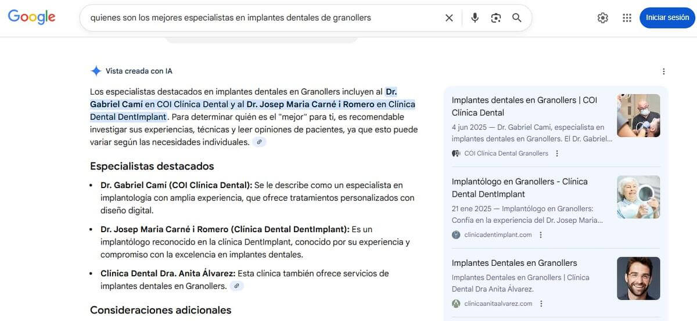Submit search with the magnifying glass icon
The height and width of the screenshot is (321, 697).
517,18
